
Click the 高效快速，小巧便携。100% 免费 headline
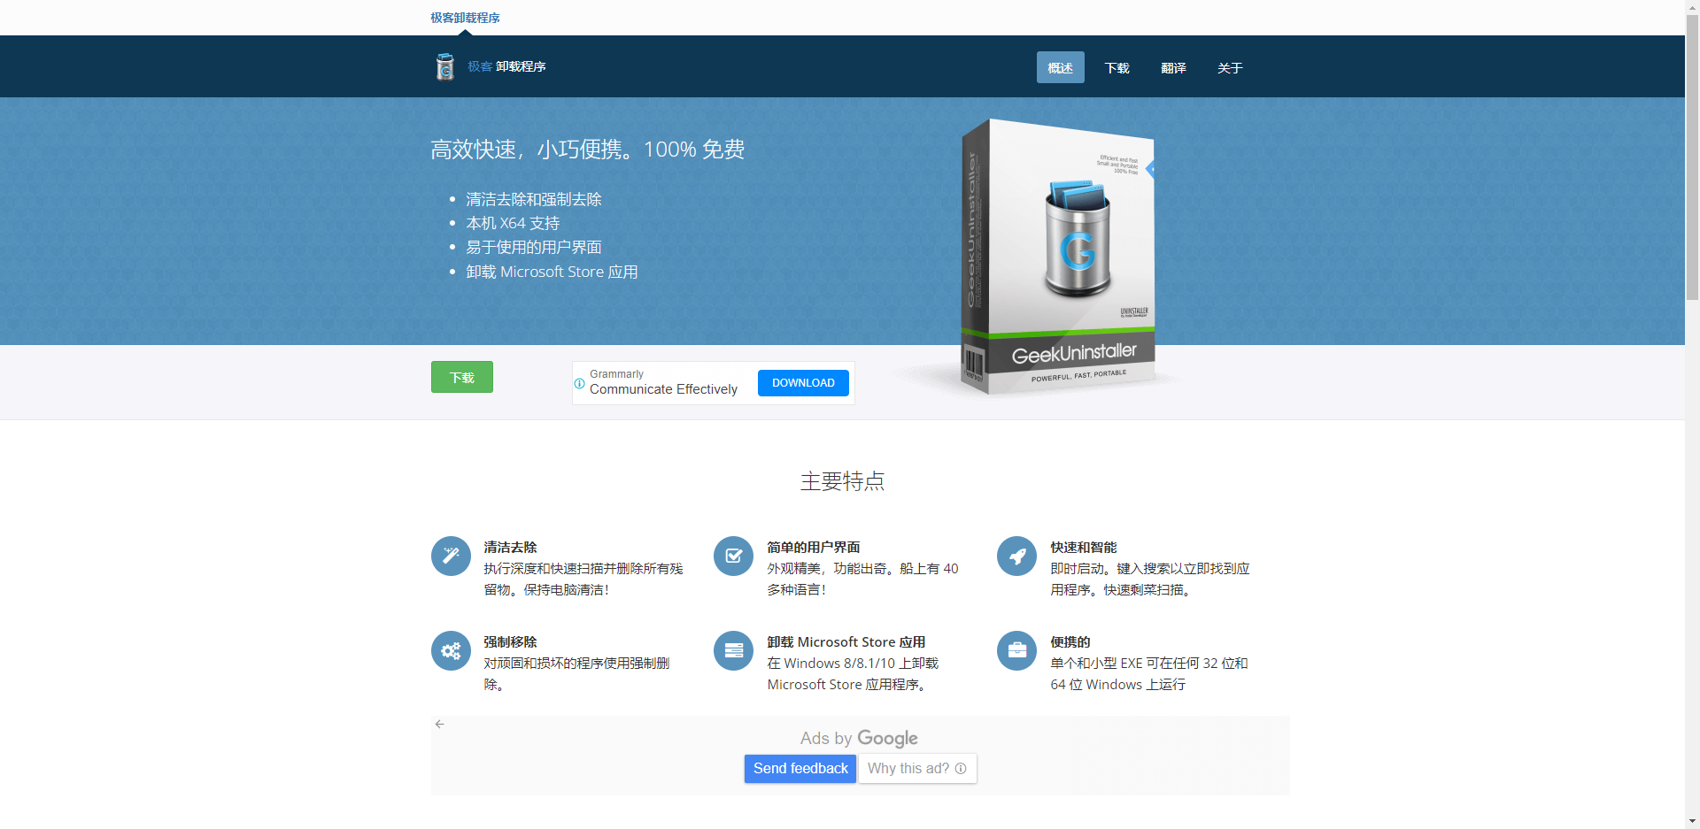click(587, 150)
